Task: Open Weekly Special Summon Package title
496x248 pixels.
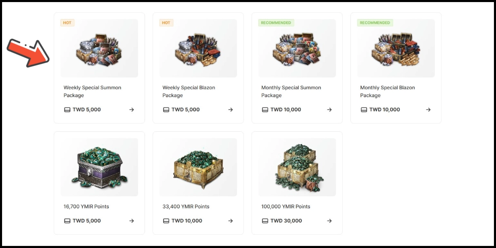Action: pyautogui.click(x=92, y=91)
